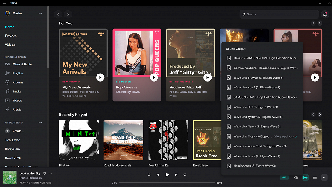Screen dimensions: 332x187
Task: Select Wave Link Aux 2 output
Action: 262,156
